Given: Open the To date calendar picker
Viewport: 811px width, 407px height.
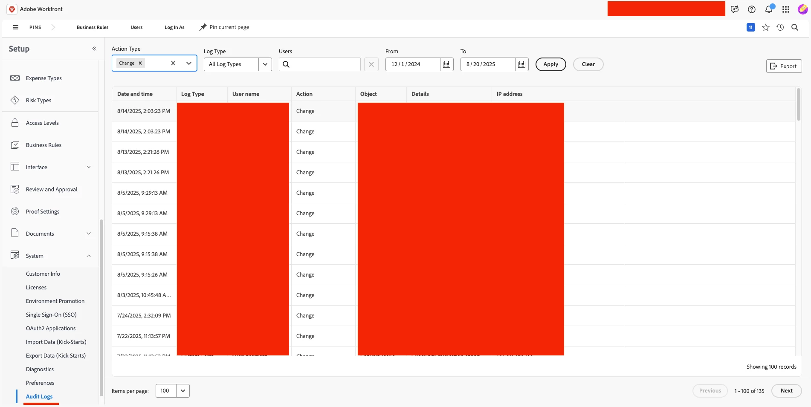Looking at the screenshot, I should [521, 64].
